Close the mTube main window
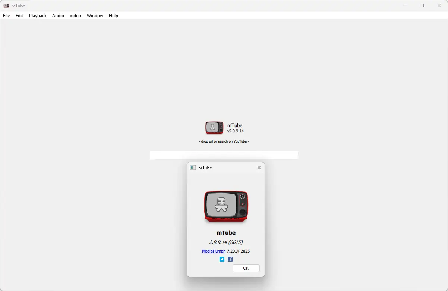Screen dimensions: 448x291 (439, 6)
